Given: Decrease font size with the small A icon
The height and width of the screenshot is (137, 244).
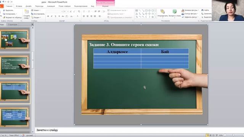Looking at the screenshot, I should pos(74,11).
